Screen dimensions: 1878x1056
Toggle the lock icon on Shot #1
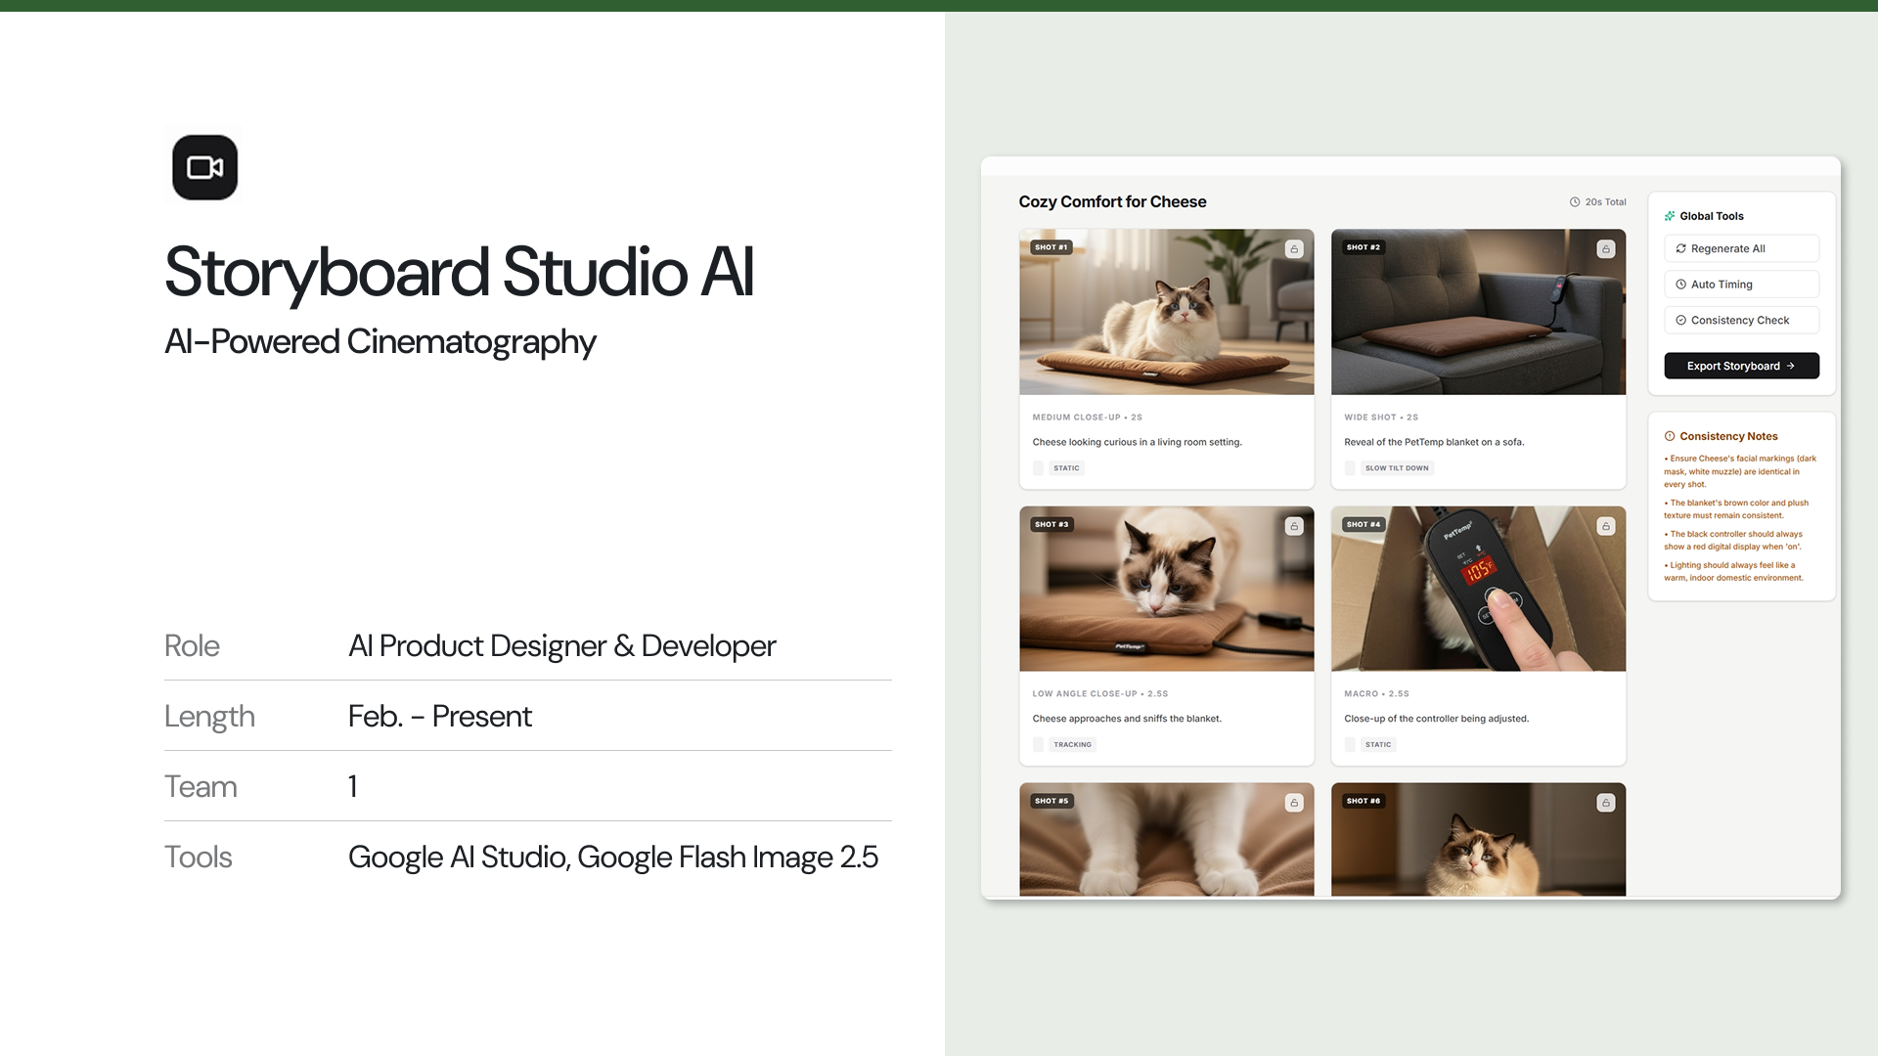click(1294, 249)
